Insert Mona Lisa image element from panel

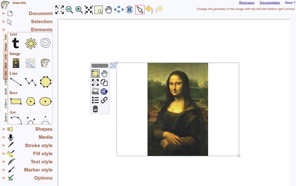[x=16, y=63]
